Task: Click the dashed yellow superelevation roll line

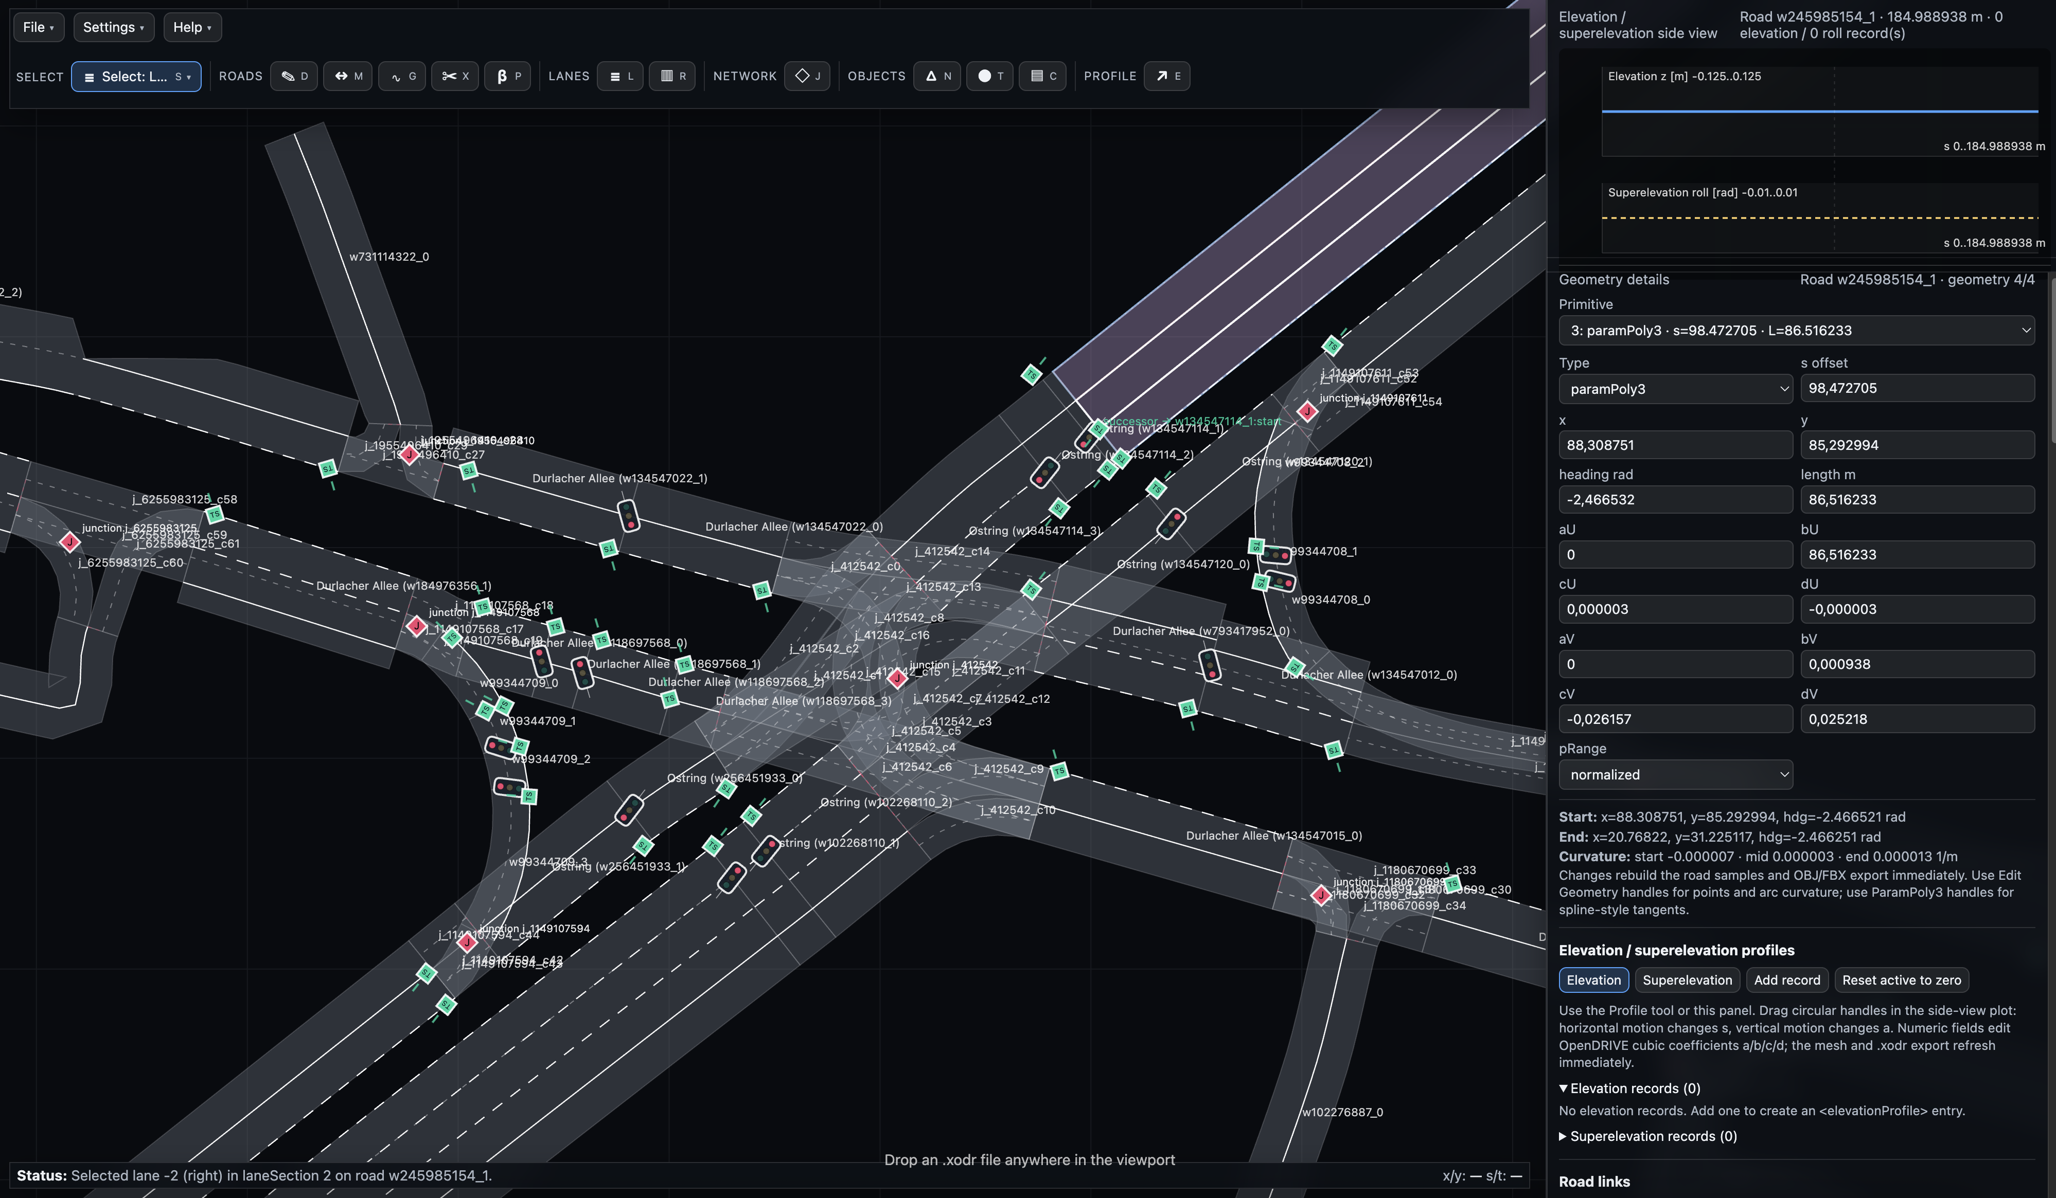Action: [x=1819, y=217]
